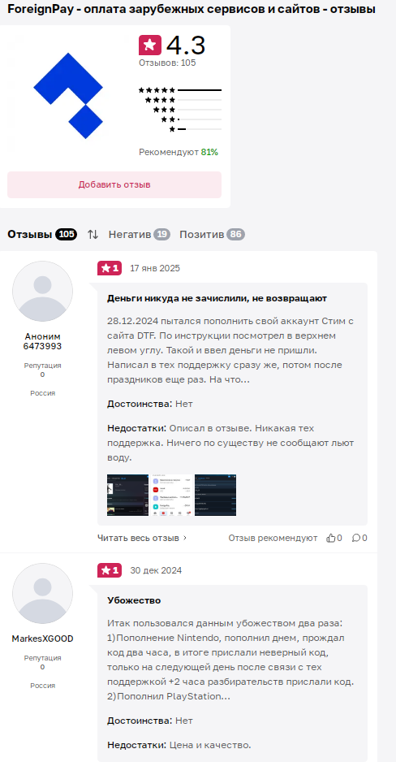
Task: Click the comment bubble icon on first review
Action: (x=356, y=538)
